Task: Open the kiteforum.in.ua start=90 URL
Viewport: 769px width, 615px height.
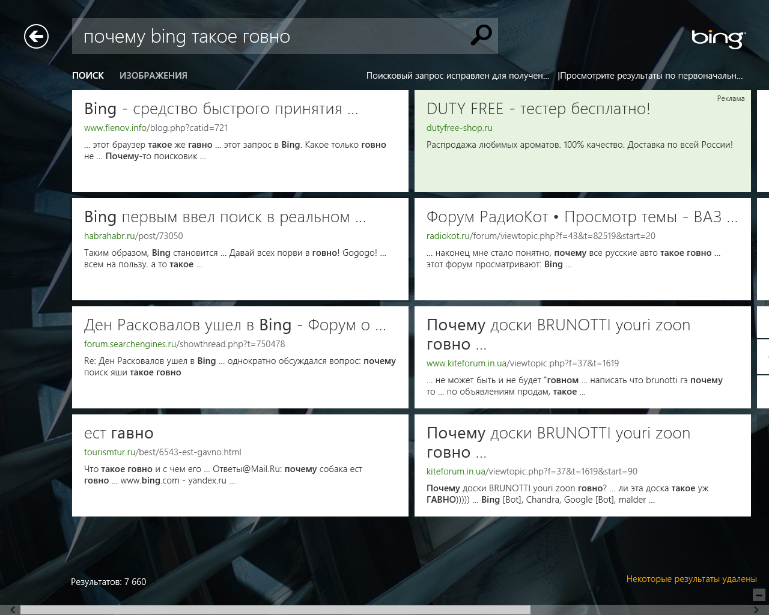Action: (x=532, y=471)
